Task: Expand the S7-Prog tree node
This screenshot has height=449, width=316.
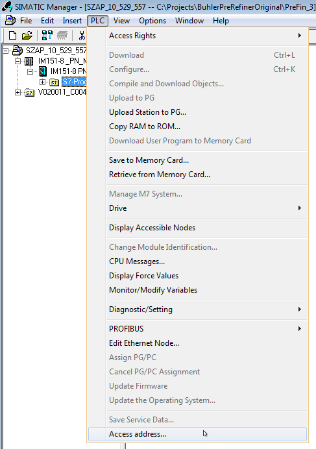Action: (x=42, y=82)
